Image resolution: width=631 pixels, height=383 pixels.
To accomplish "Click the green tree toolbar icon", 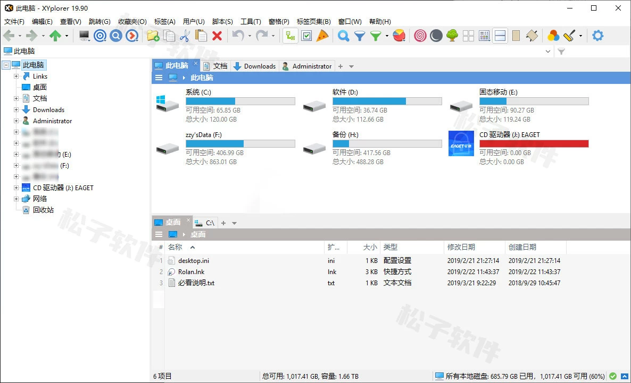I will (x=452, y=36).
